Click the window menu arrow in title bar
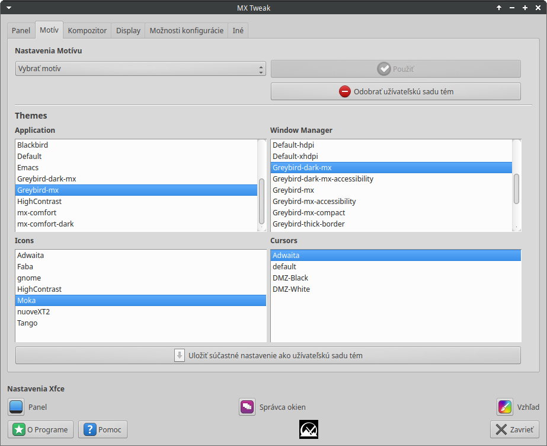Screen dimensions: 547x446 click(9, 8)
